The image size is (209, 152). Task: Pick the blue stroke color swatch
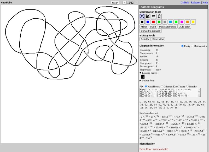point(148,22)
